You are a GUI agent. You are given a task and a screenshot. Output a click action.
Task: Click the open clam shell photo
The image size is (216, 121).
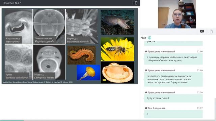pos(117,73)
